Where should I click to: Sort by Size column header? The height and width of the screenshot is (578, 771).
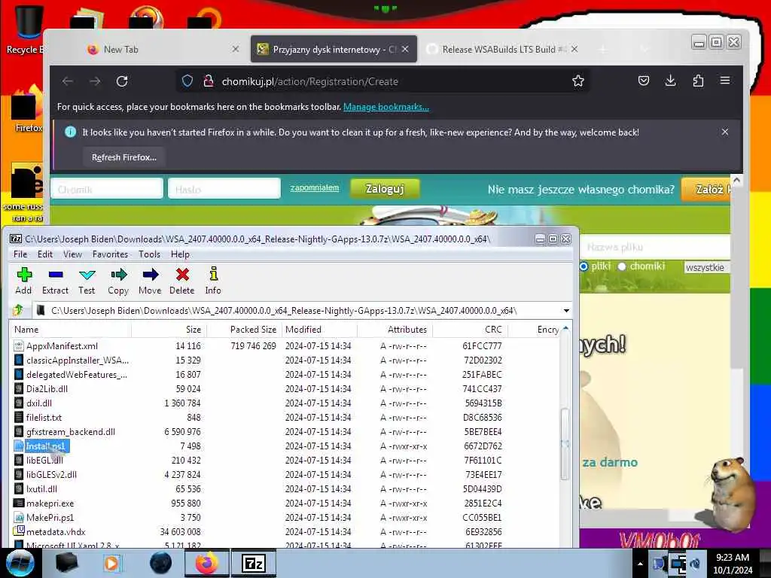pyautogui.click(x=169, y=330)
